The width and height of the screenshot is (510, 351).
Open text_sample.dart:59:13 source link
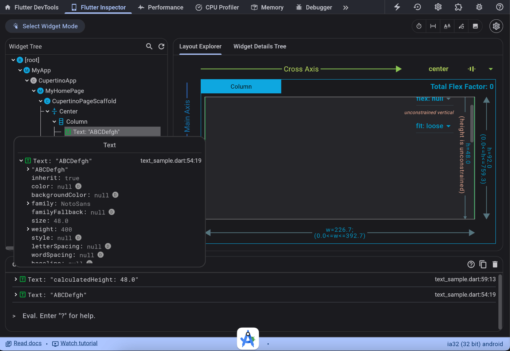pos(465,279)
